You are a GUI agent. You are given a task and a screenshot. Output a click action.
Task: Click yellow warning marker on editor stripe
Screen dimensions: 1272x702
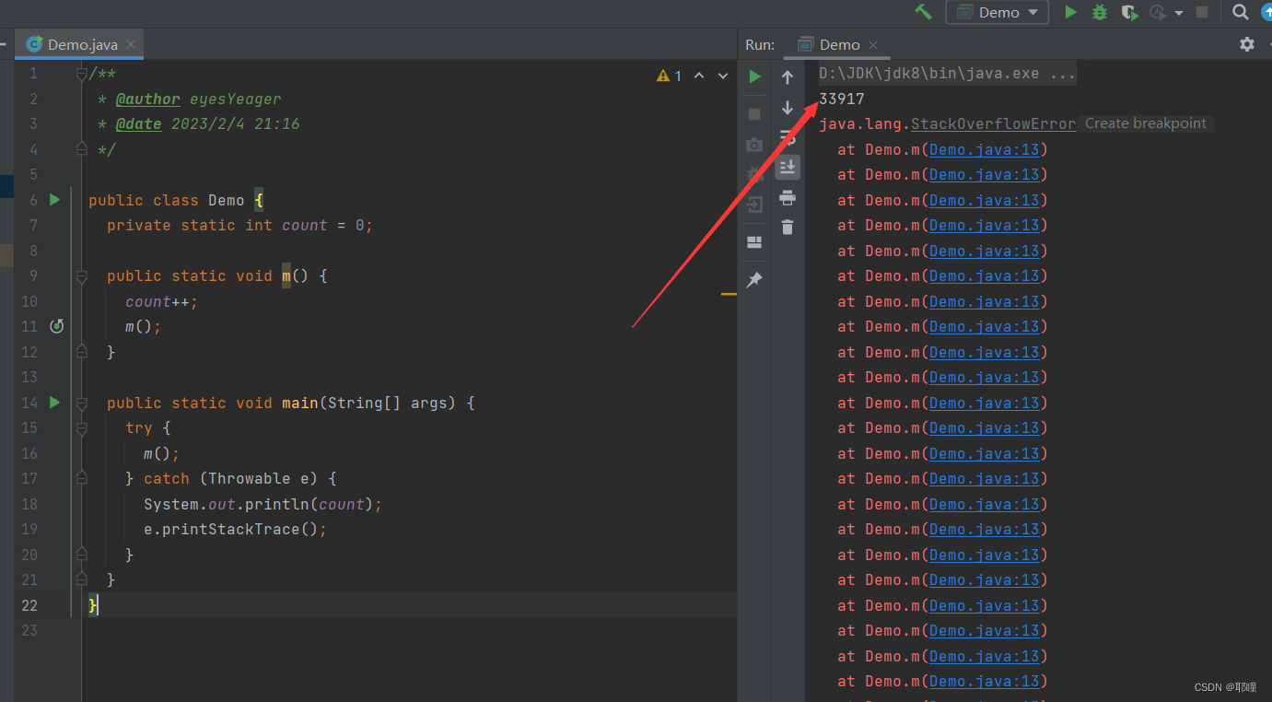[729, 294]
